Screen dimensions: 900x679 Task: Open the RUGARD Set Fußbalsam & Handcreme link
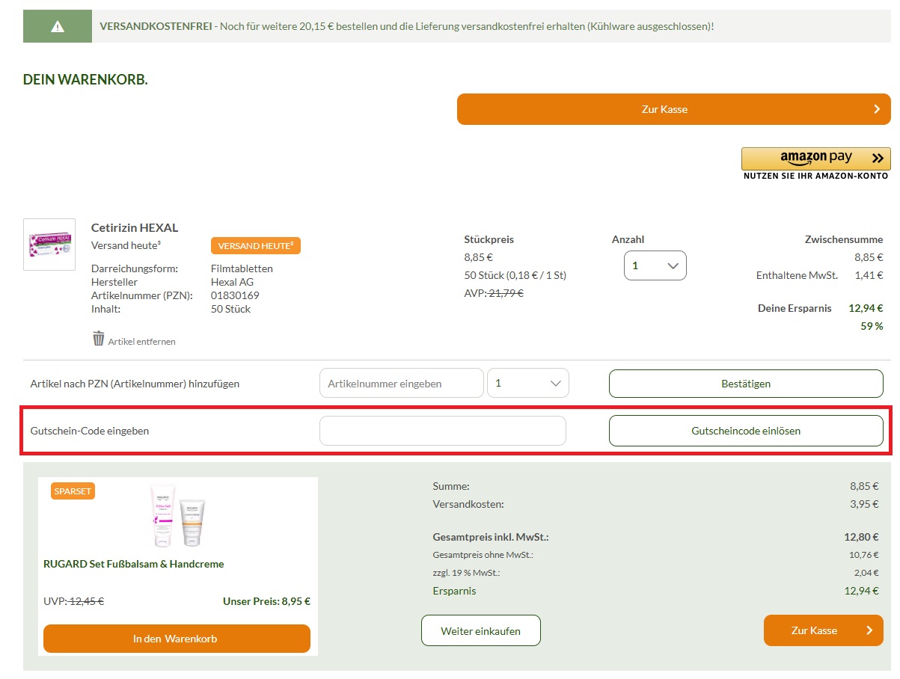click(134, 564)
